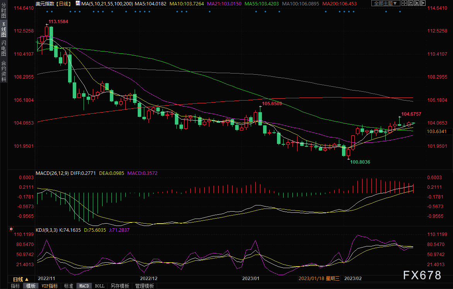The image size is (453, 289).
Task: Click the 0.6003 MACD right axis label
Action: point(434,178)
